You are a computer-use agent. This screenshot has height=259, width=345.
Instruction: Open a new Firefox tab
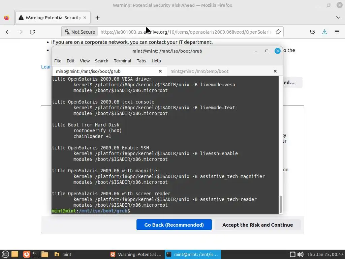coord(97,18)
